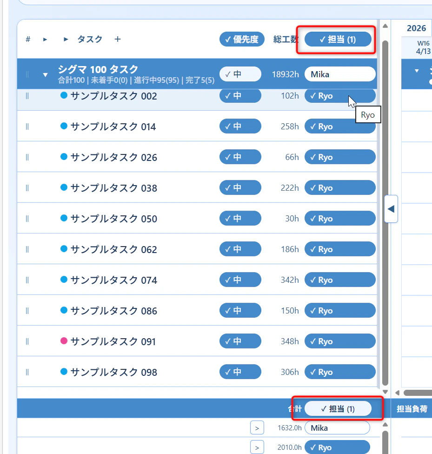Image resolution: width=432 pixels, height=454 pixels.
Task: Grab drag handle of サンプルタスク 026
Action: coord(27,157)
